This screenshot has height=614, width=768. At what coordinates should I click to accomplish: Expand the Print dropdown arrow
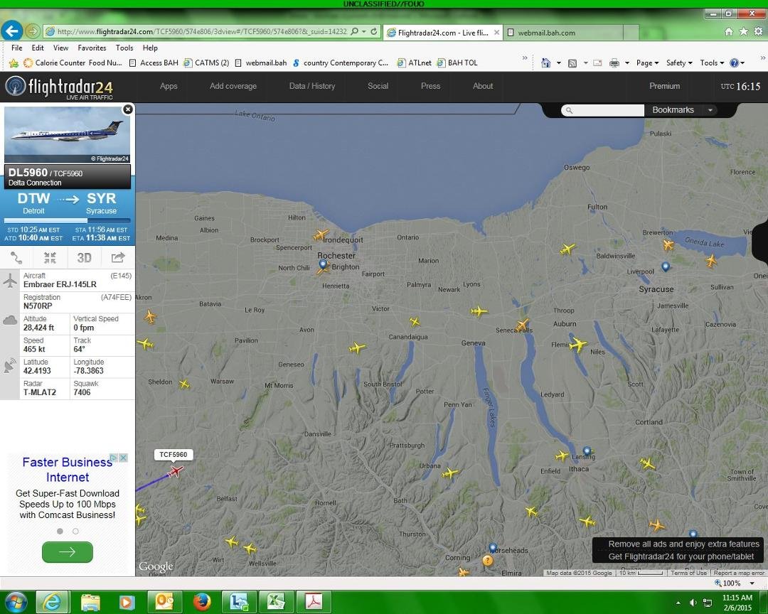click(627, 63)
